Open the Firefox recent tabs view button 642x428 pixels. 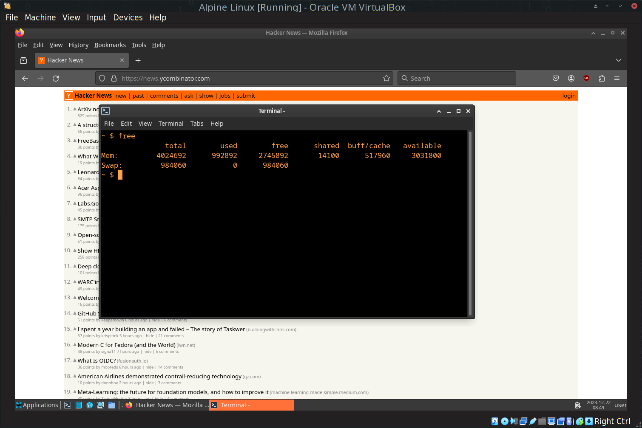23,60
